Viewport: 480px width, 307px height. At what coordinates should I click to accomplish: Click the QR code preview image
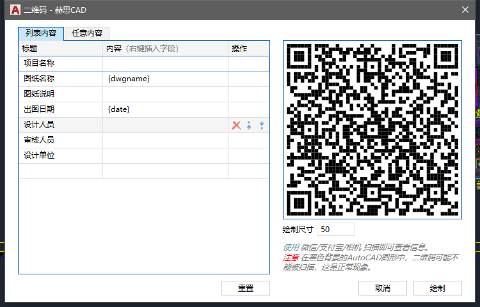[x=372, y=130]
